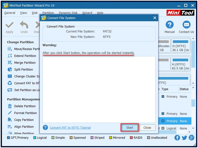Image resolution: width=198 pixels, height=148 pixels.
Task: Click the Change Cluster Size icon
Action: point(10,76)
